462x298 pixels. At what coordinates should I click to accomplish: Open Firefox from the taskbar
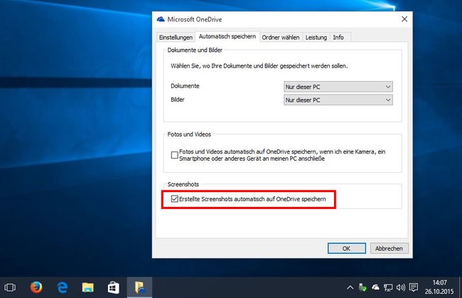[x=36, y=287]
